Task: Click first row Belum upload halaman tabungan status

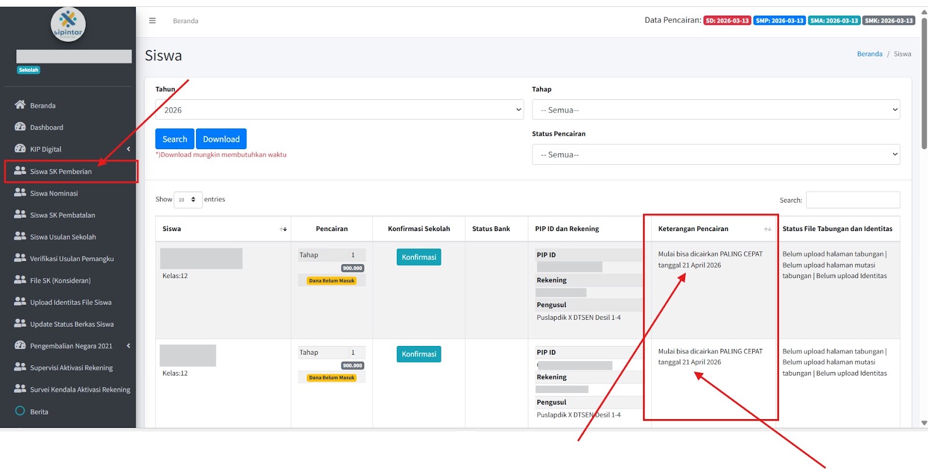Action: [x=835, y=265]
